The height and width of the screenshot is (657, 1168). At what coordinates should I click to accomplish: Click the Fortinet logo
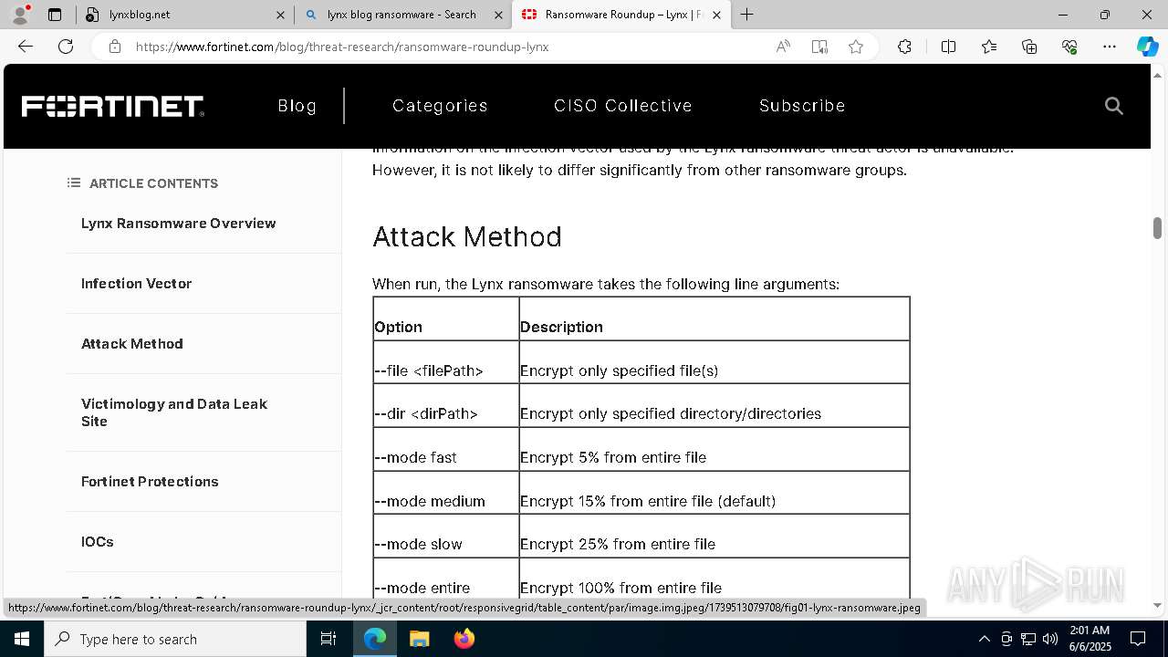pyautogui.click(x=112, y=106)
